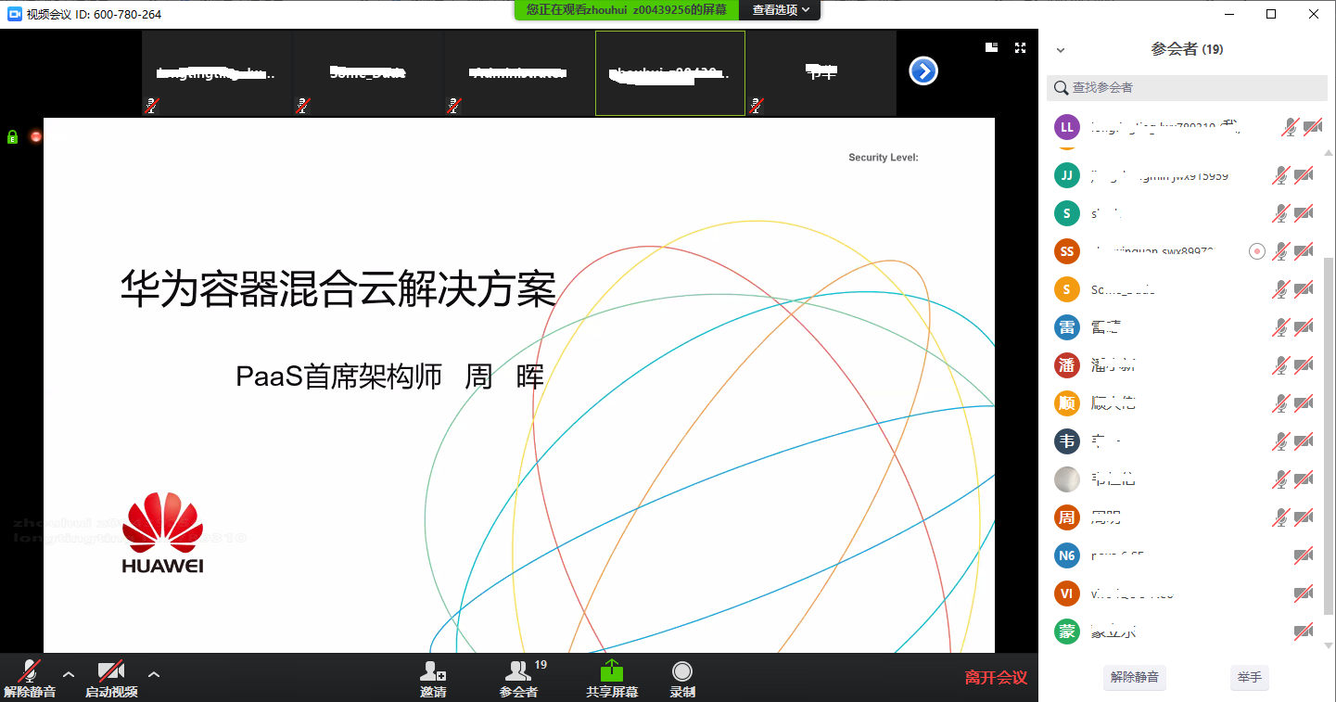Click the muted mic icon in SS row
Viewport: 1336px width, 702px height.
(x=1280, y=251)
